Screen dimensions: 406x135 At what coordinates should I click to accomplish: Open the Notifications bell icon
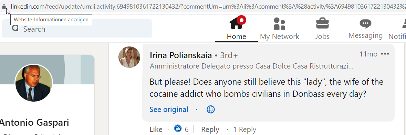click(x=404, y=23)
